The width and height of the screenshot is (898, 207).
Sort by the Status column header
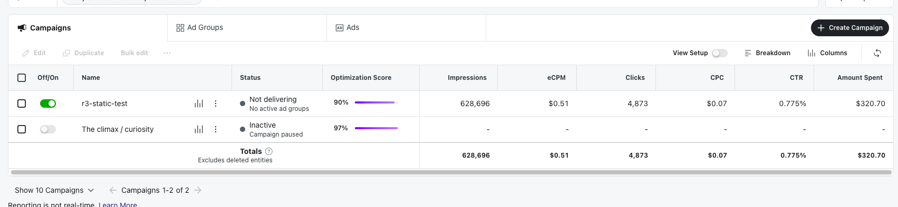[250, 78]
